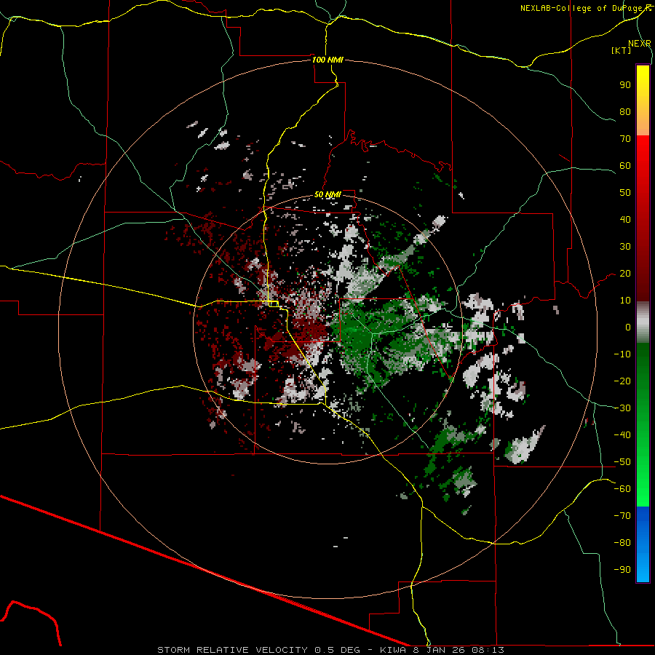655x655 pixels.
Task: Select the -20 value on velocity scale
Action: point(622,381)
